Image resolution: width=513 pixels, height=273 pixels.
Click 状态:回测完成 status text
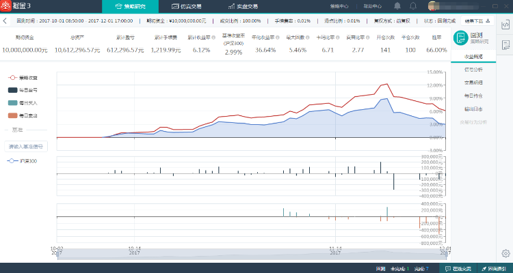coord(440,21)
